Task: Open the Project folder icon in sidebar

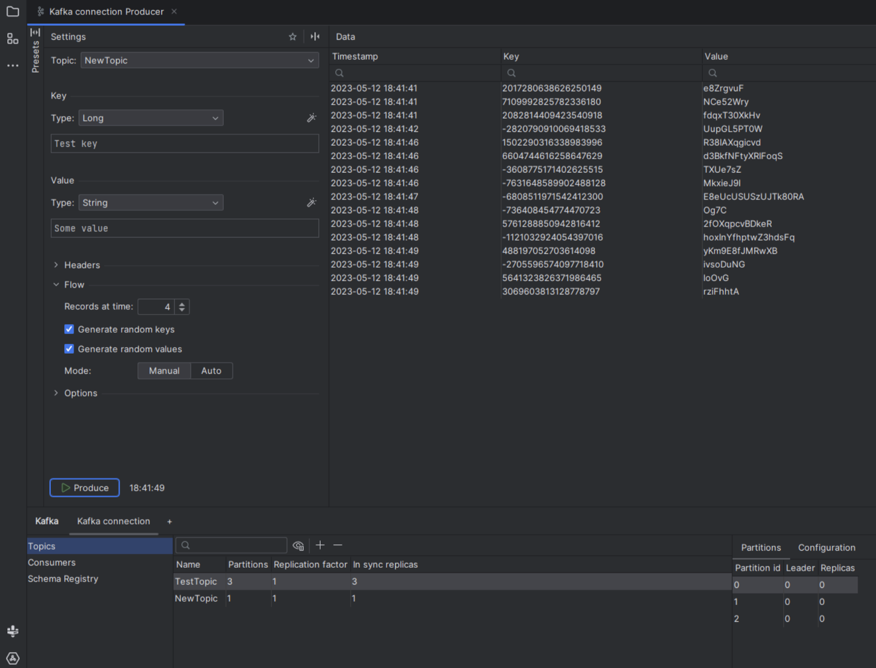Action: pyautogui.click(x=13, y=11)
